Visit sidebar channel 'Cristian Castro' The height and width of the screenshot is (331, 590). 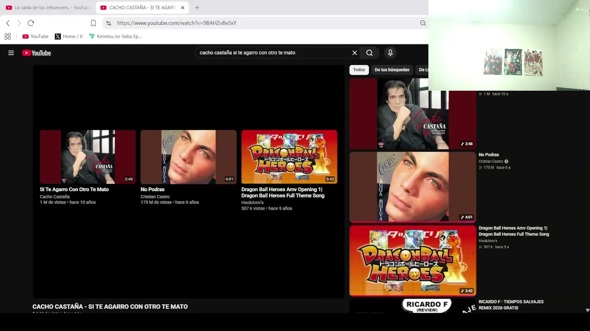click(491, 161)
